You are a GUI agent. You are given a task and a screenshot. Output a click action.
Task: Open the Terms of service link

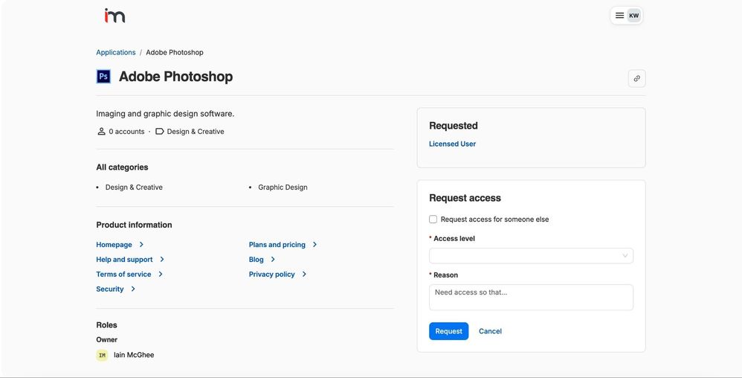point(123,275)
